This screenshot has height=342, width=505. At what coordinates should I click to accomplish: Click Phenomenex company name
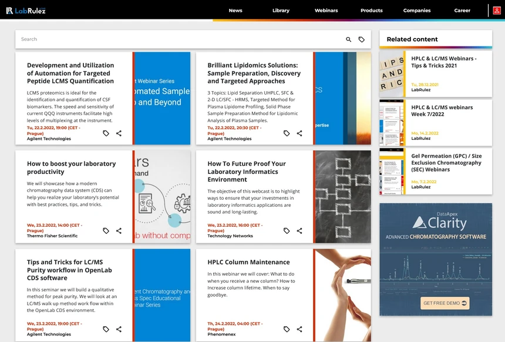tap(221, 334)
